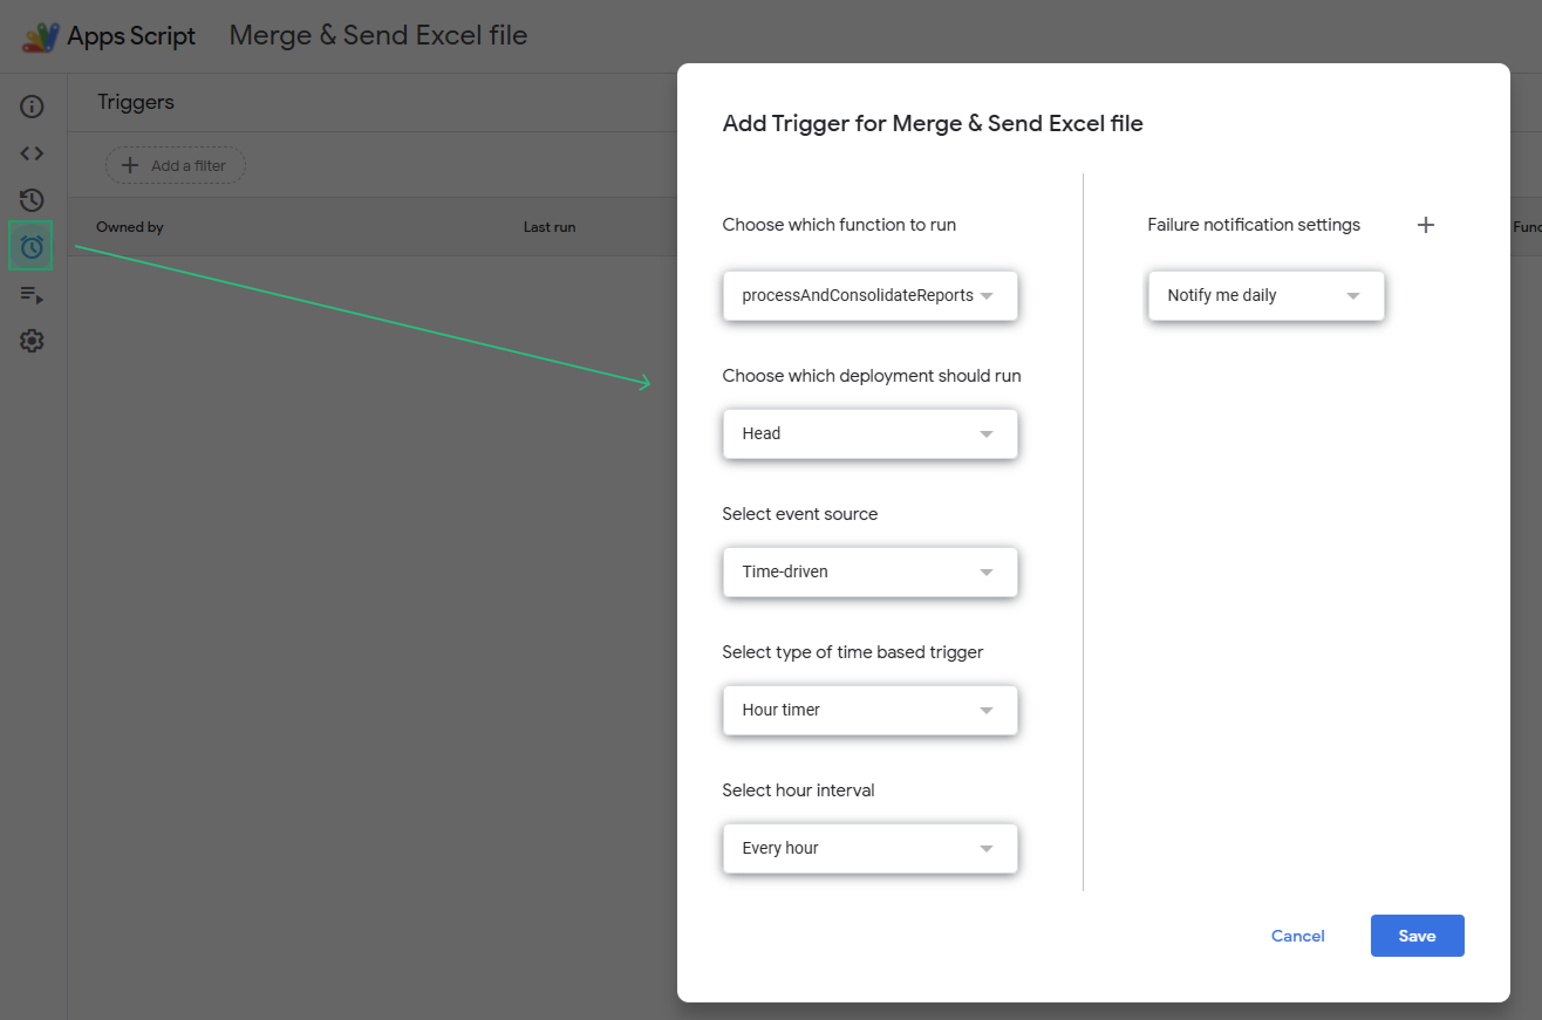Viewport: 1542px width, 1020px height.
Task: Click the Cancel button
Action: (1297, 936)
